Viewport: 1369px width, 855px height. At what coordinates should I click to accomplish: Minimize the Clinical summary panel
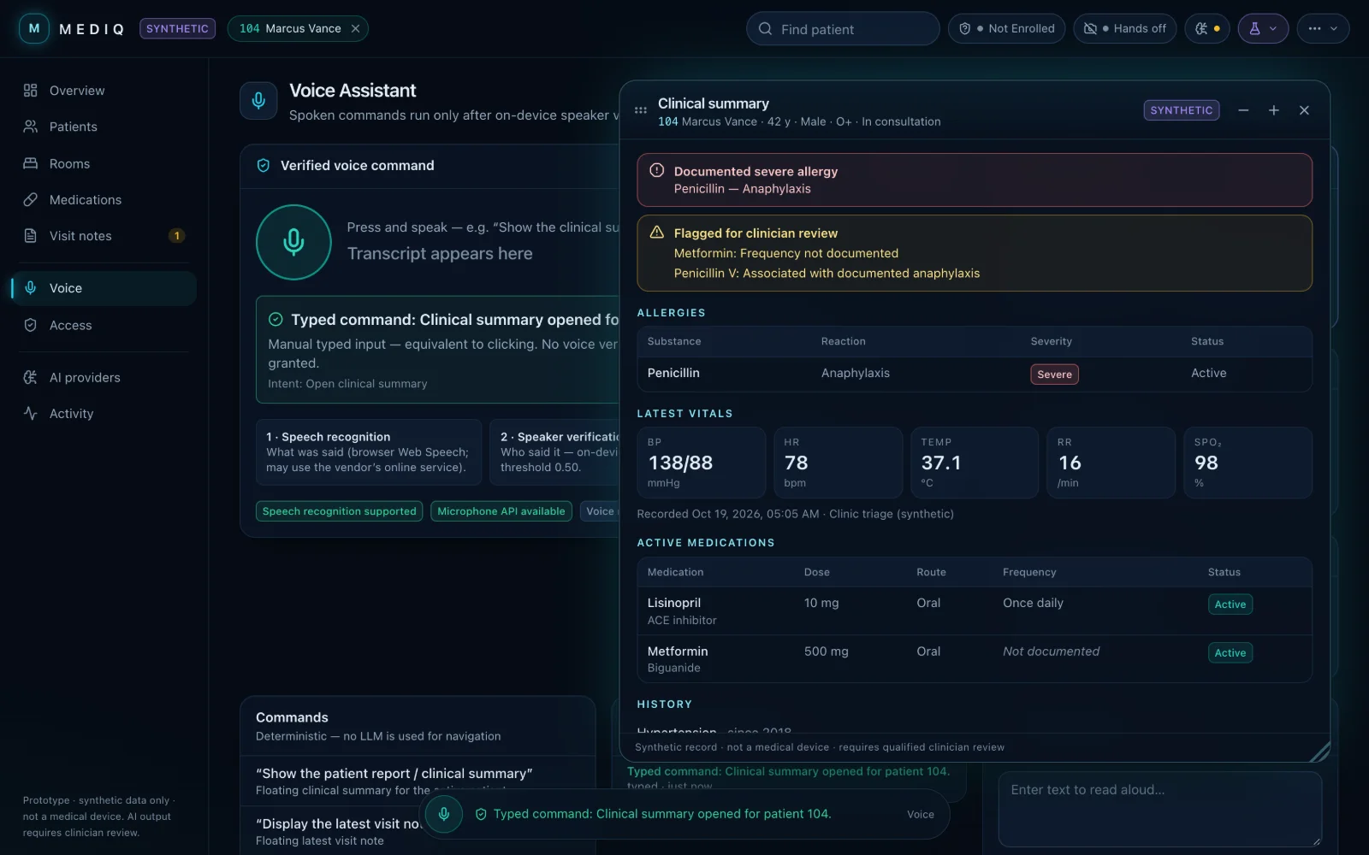tap(1243, 110)
